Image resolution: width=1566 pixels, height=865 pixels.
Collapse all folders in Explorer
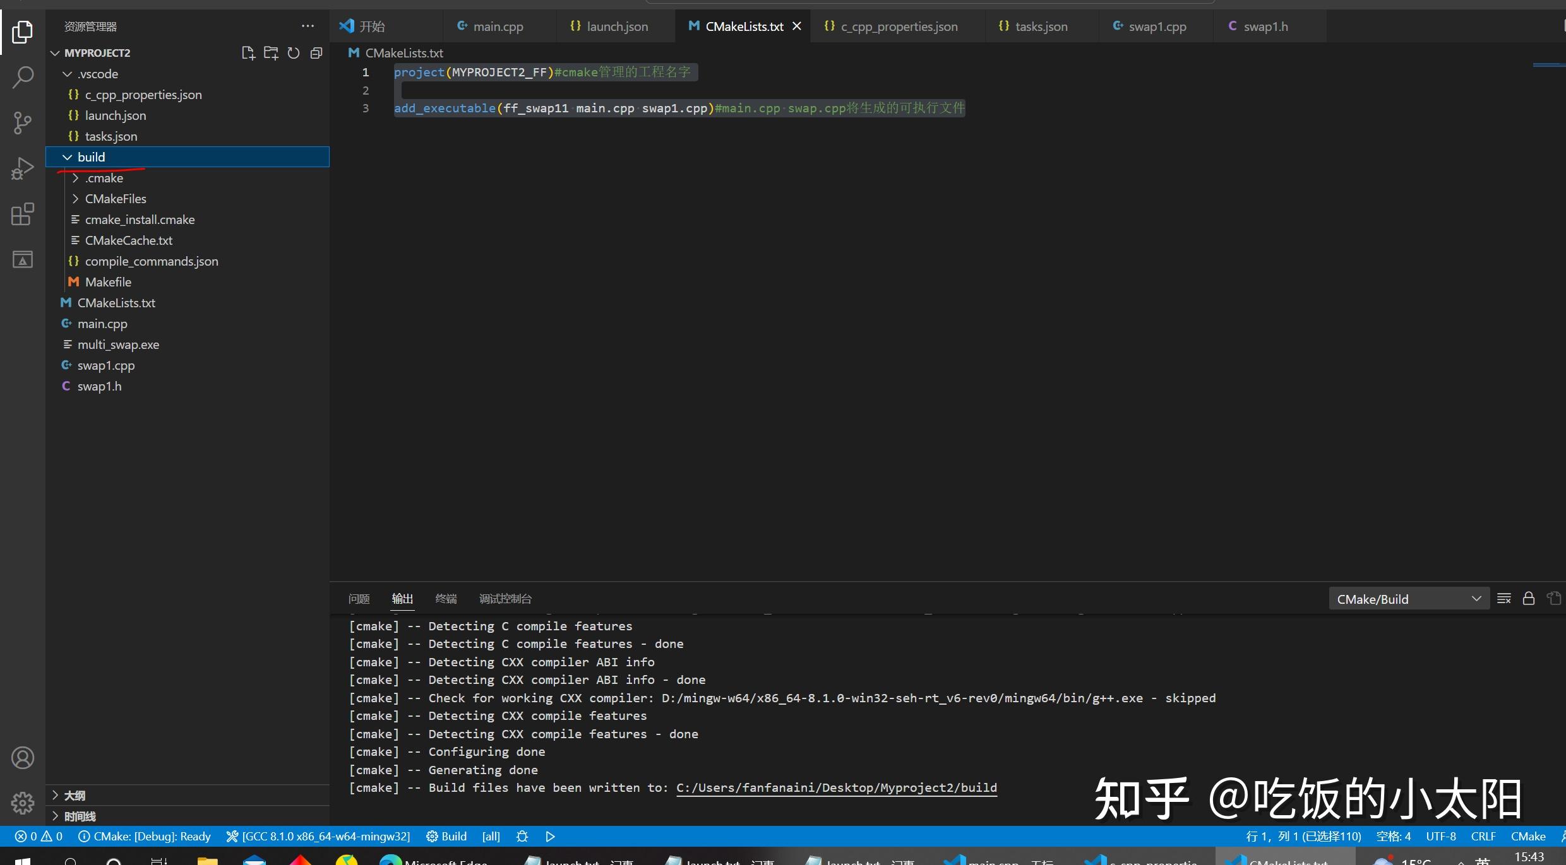pyautogui.click(x=316, y=53)
